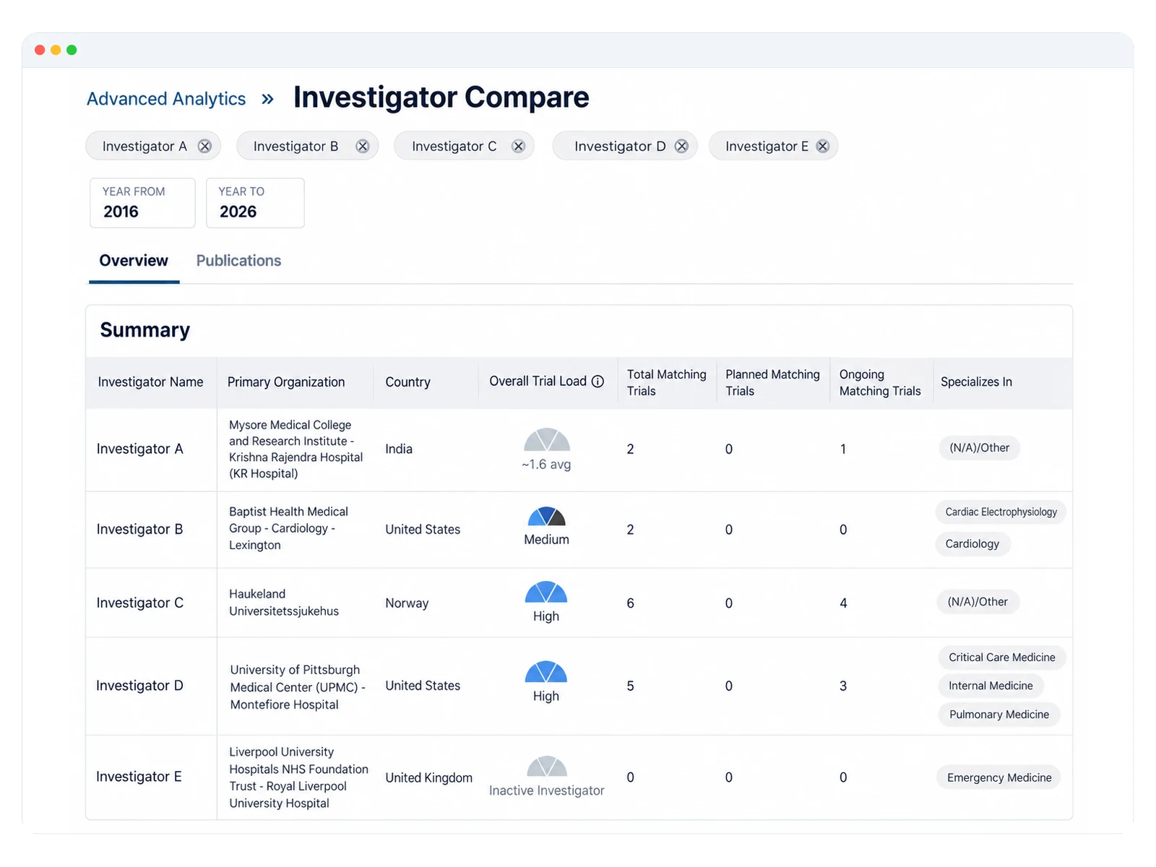Select the Investigator C row name

pyautogui.click(x=140, y=603)
